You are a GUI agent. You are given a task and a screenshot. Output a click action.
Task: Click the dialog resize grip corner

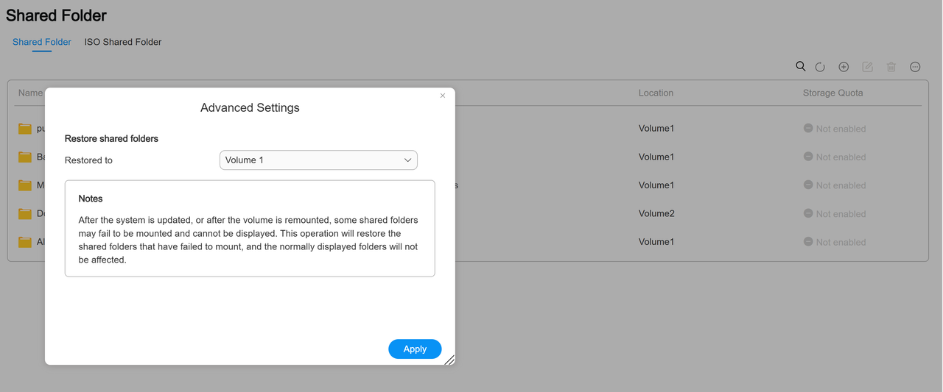pyautogui.click(x=449, y=360)
